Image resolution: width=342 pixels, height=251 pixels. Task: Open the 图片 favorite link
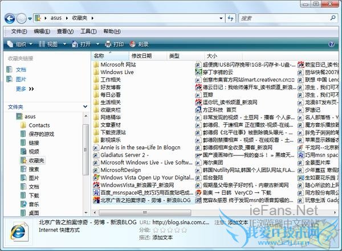coord(21,79)
